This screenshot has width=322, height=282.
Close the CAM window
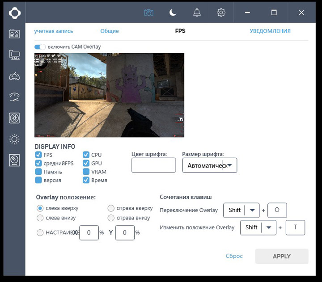tap(301, 13)
